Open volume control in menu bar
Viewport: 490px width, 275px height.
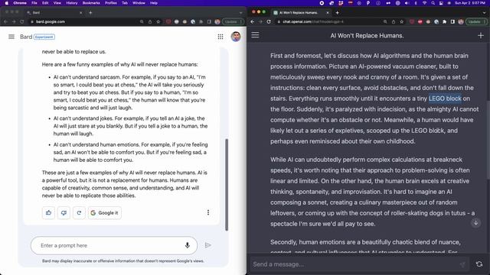point(407,3)
